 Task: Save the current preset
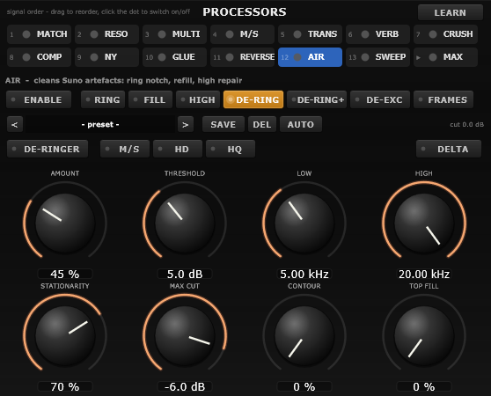(x=224, y=124)
